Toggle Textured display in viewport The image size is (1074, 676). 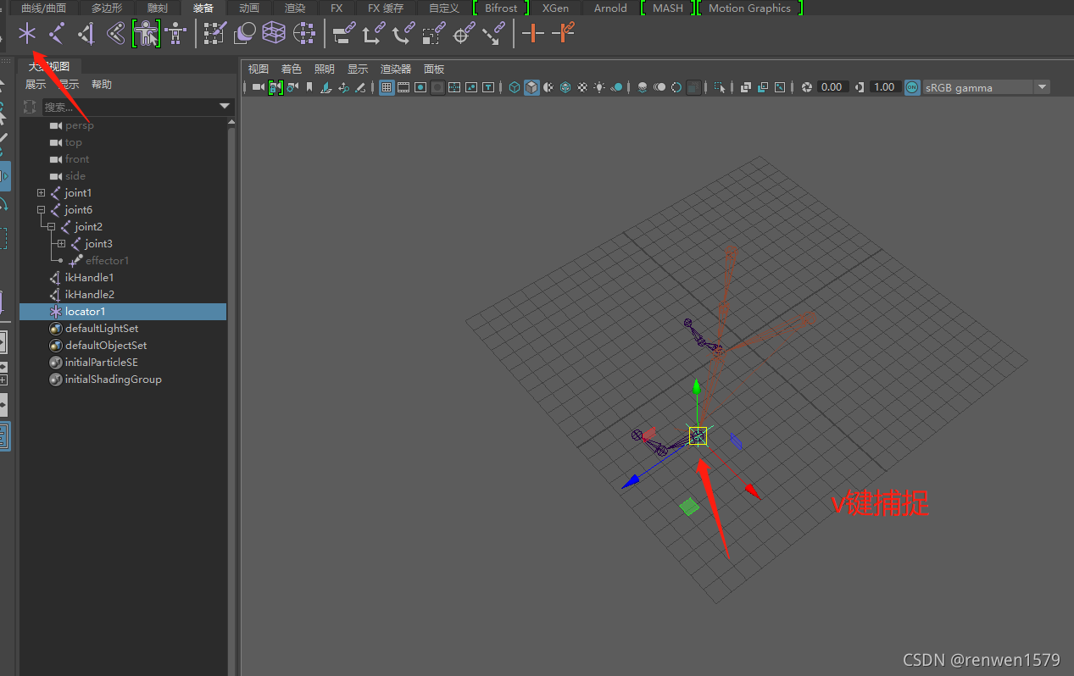click(x=582, y=87)
